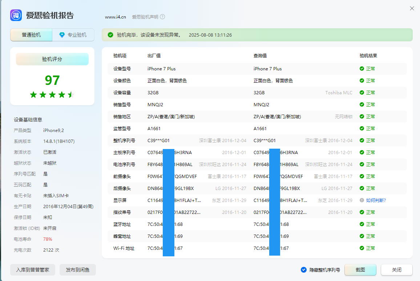Click the 验机结果 column header
The width and height of the screenshot is (420, 281).
(368, 55)
